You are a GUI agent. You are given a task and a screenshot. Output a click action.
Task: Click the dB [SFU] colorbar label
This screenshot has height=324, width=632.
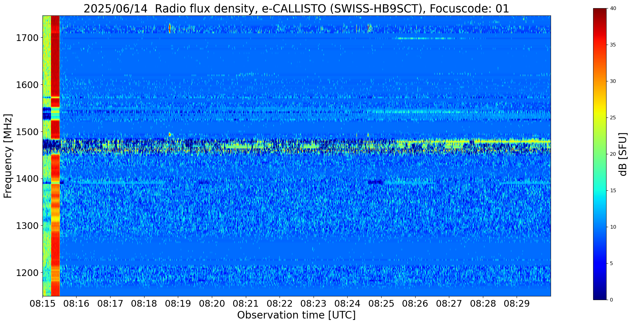pyautogui.click(x=623, y=154)
